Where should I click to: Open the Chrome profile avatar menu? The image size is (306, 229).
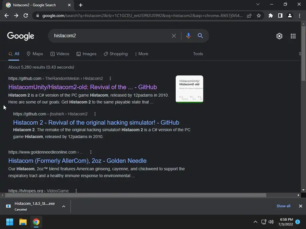[290, 16]
